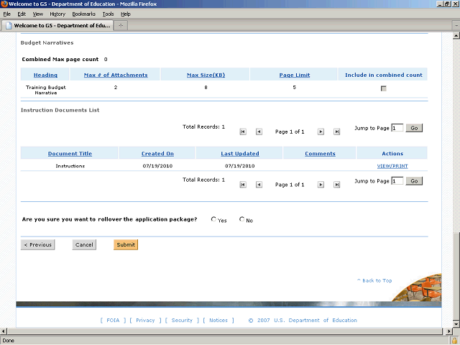The image size is (460, 345).
Task: Open a new tab with plus button
Action: pyautogui.click(x=121, y=26)
